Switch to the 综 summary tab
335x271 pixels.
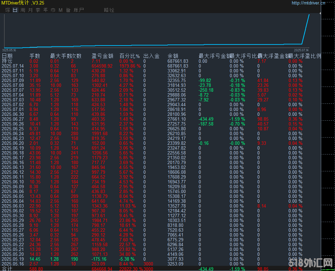8,10
